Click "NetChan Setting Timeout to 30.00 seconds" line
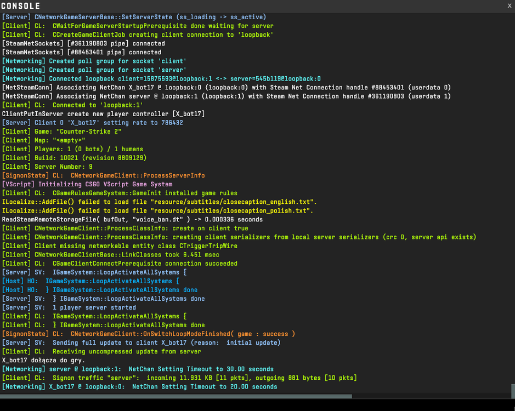 click(x=138, y=369)
